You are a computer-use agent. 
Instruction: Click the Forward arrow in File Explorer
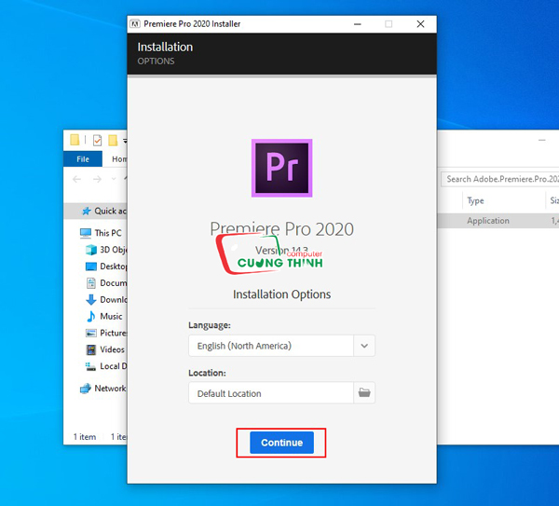click(97, 179)
